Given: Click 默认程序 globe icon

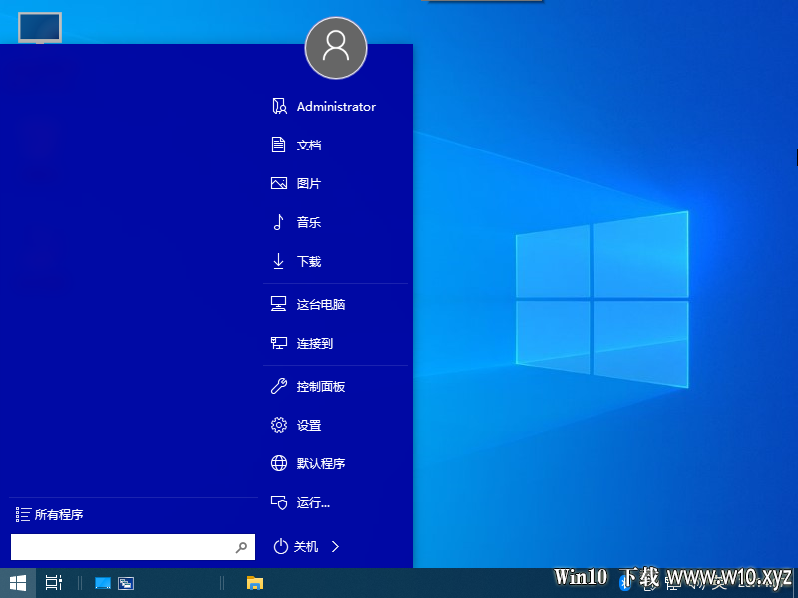Looking at the screenshot, I should (x=279, y=463).
